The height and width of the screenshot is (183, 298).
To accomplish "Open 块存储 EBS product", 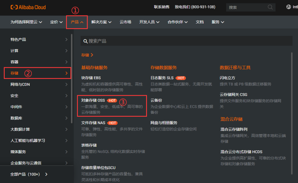I will click(91, 78).
